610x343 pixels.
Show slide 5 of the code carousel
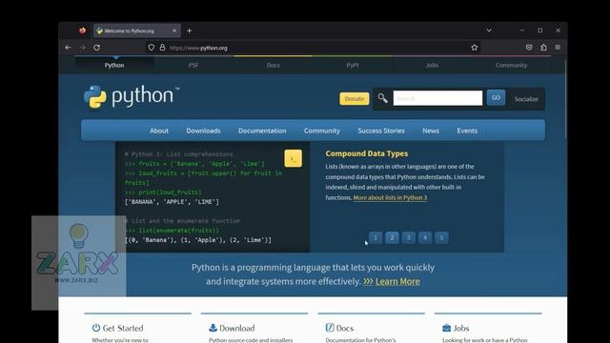click(441, 237)
